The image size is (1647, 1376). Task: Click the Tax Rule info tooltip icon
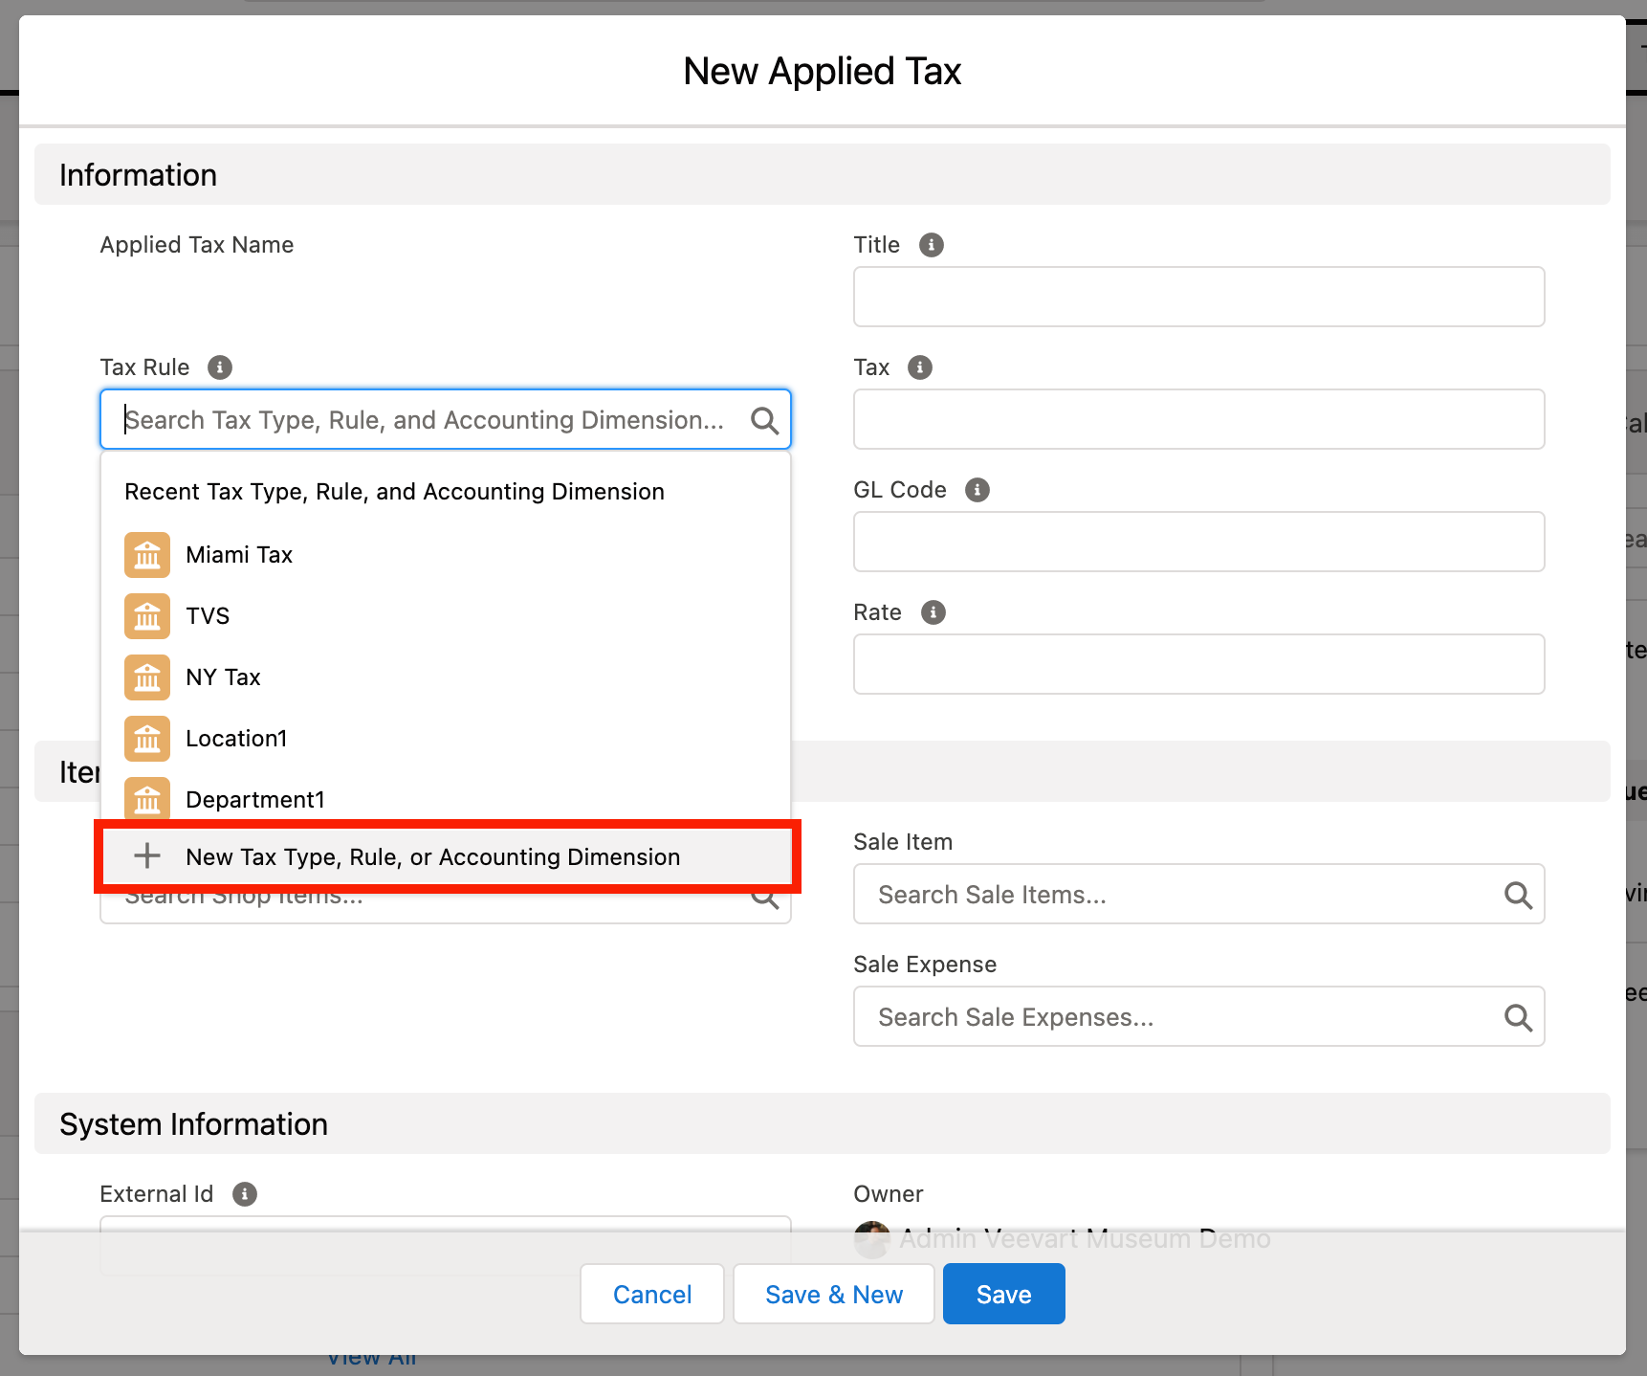point(221,366)
